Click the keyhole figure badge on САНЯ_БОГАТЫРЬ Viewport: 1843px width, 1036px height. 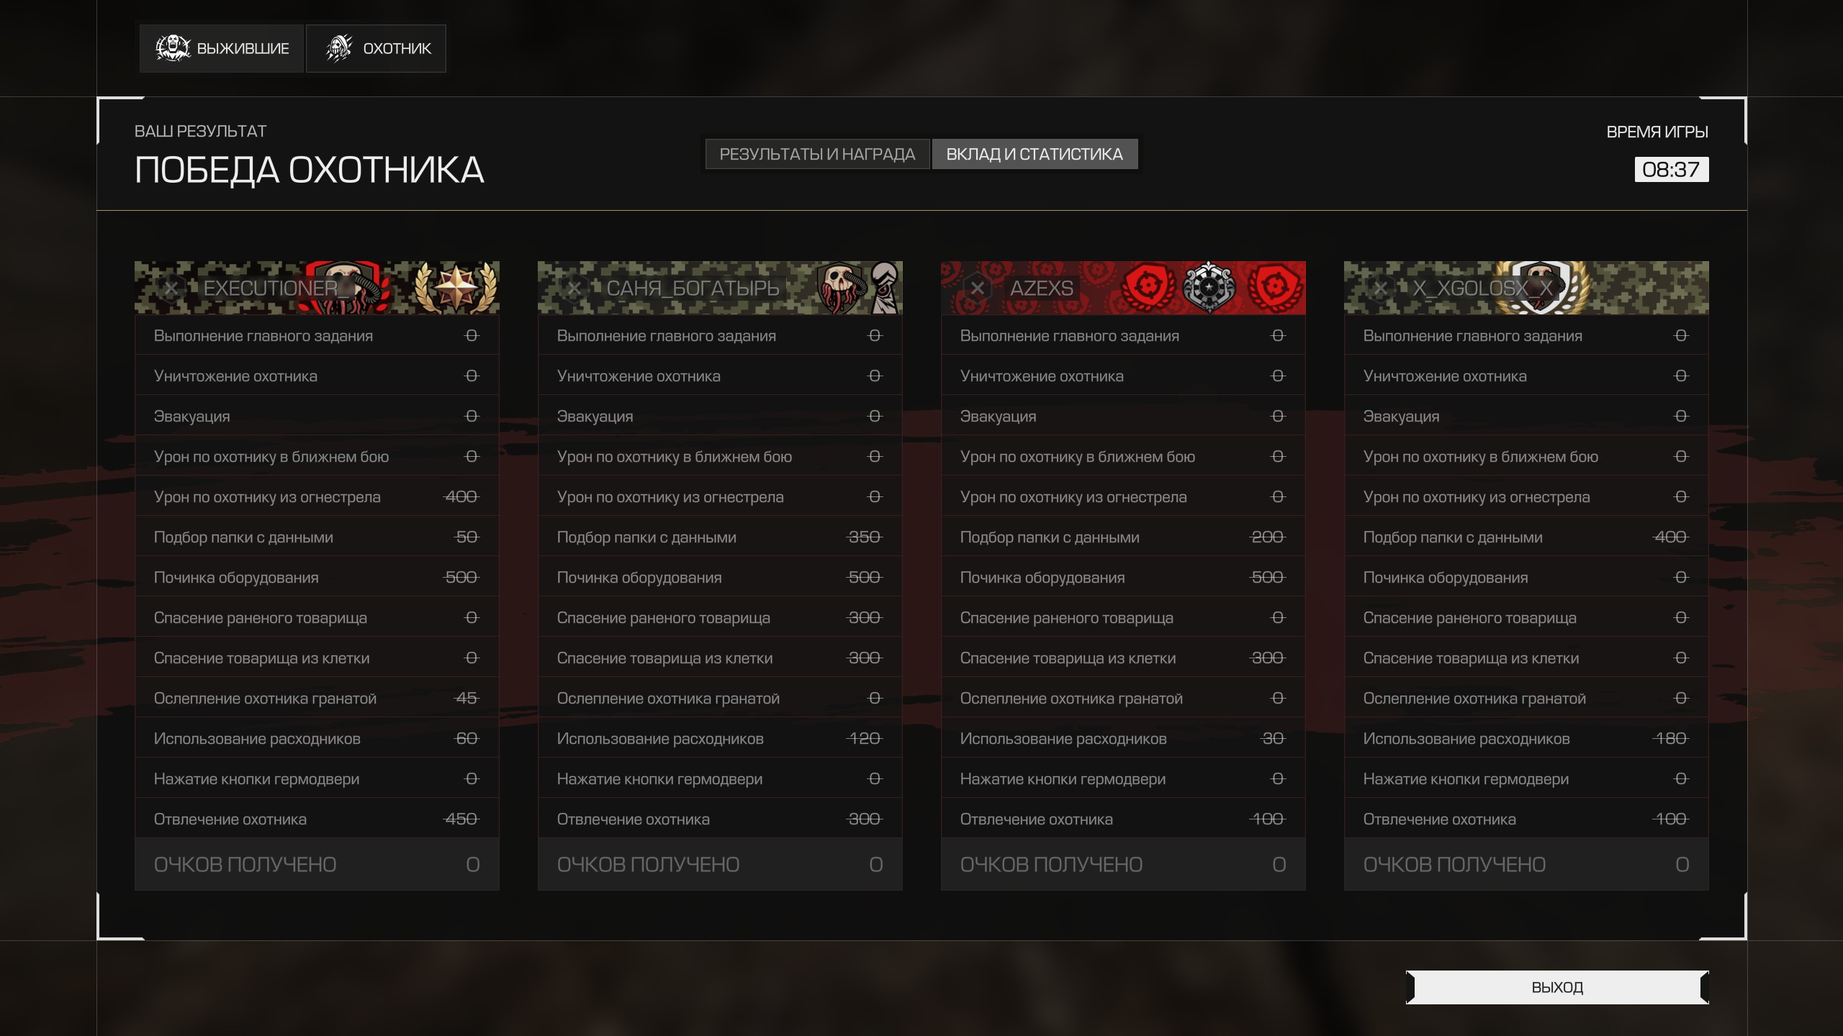pos(885,287)
